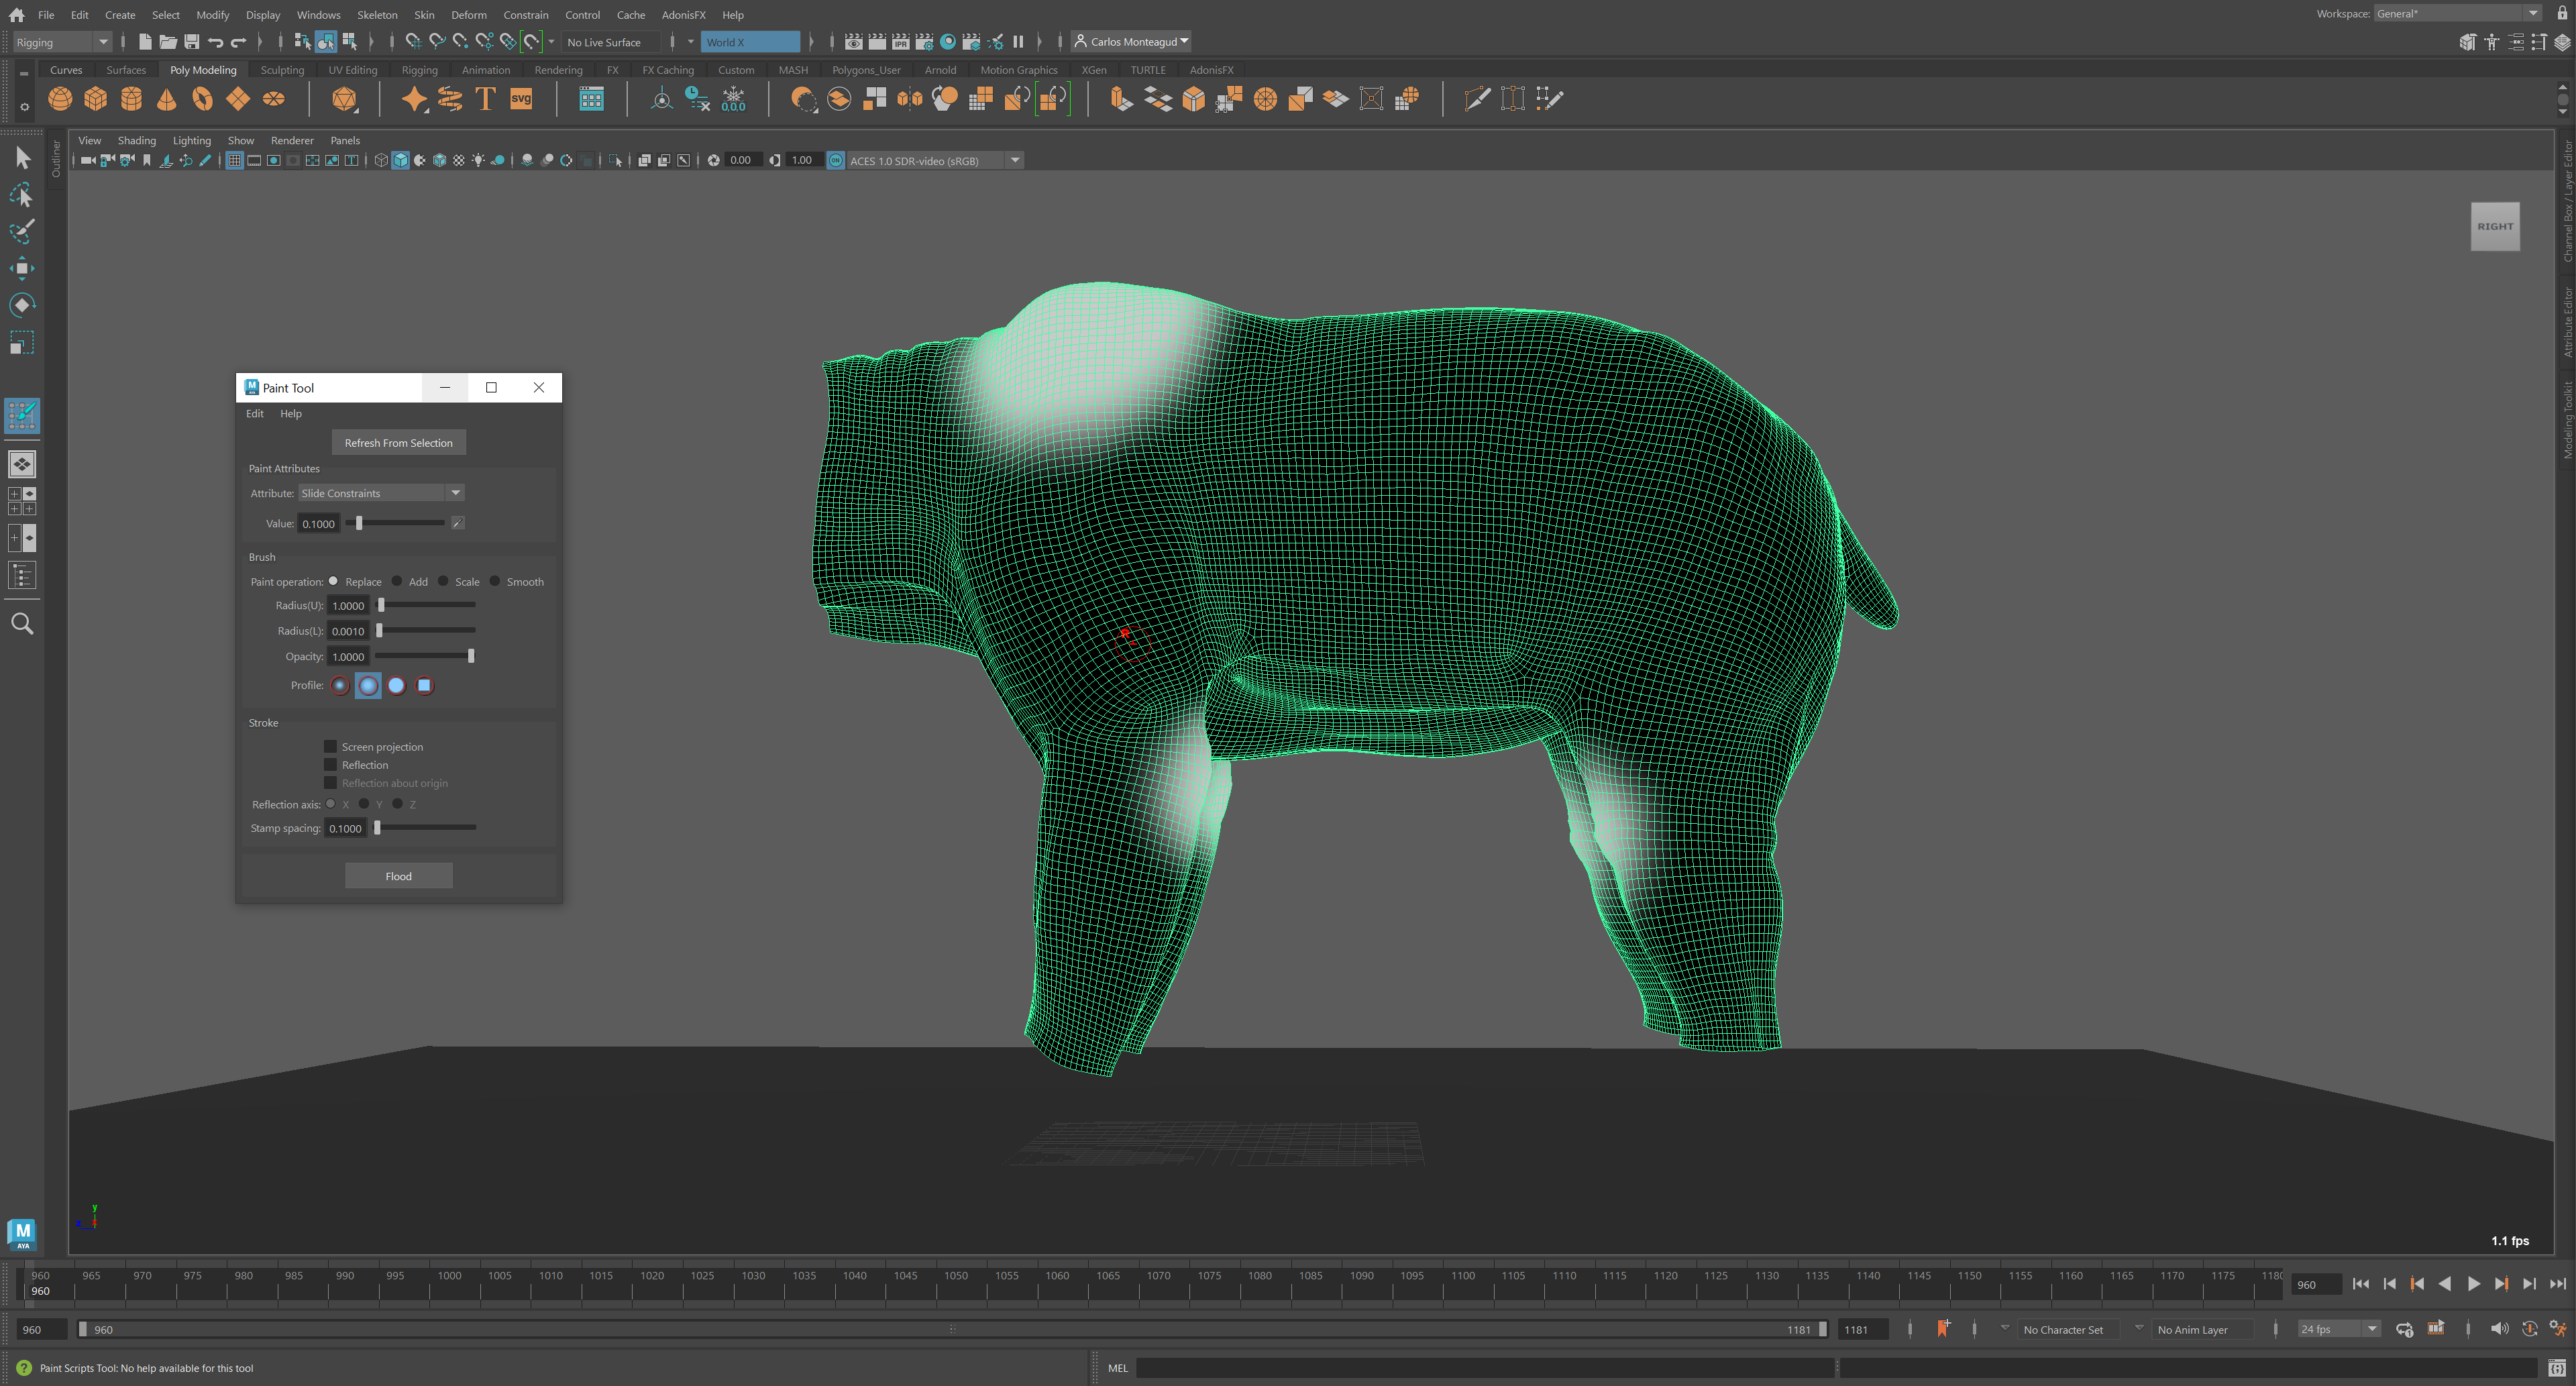Select the Move tool in toolbox
The width and height of the screenshot is (2576, 1386).
coord(21,268)
